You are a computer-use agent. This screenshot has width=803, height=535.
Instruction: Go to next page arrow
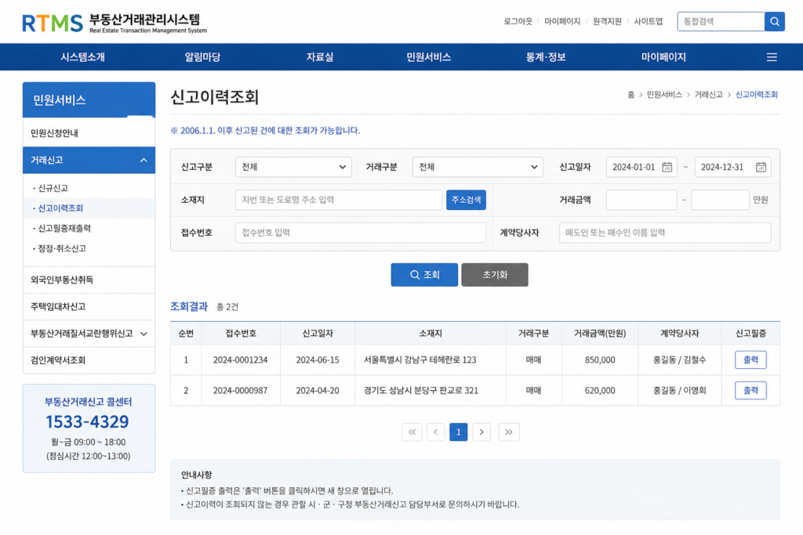481,432
